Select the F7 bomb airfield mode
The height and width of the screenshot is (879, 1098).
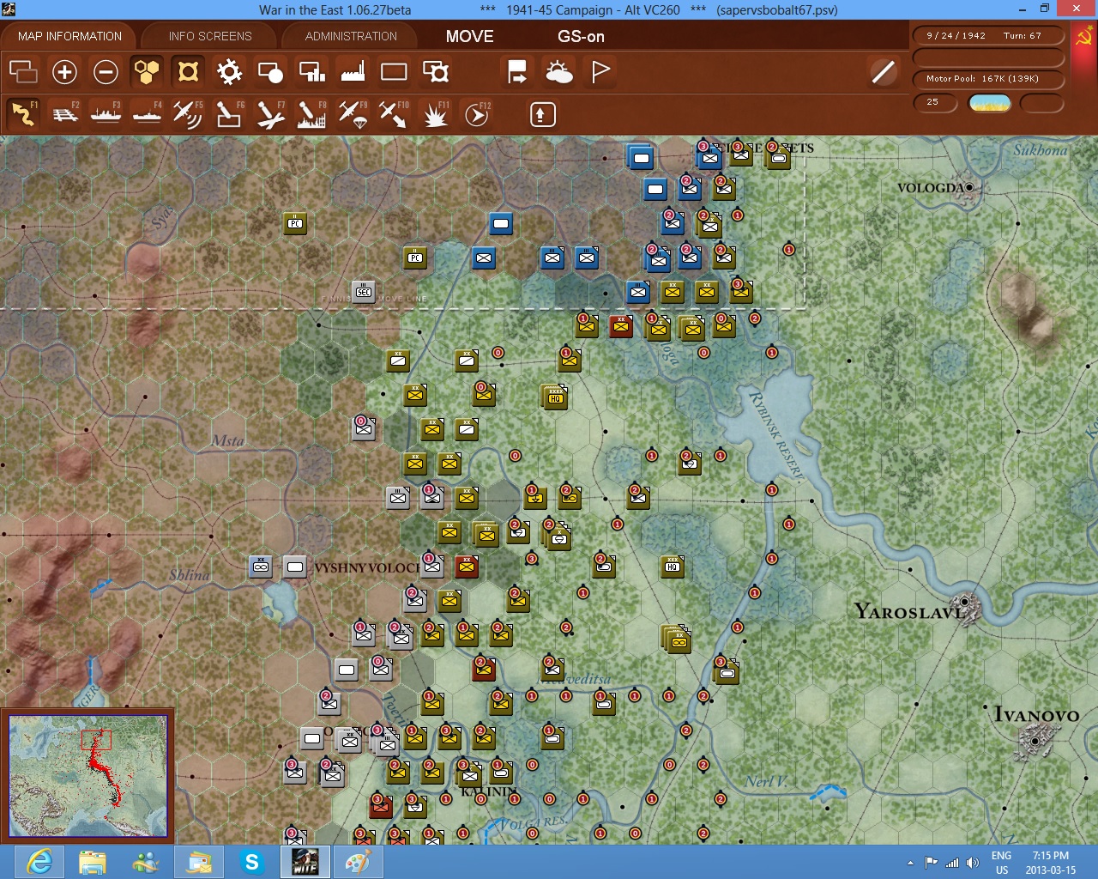click(270, 114)
